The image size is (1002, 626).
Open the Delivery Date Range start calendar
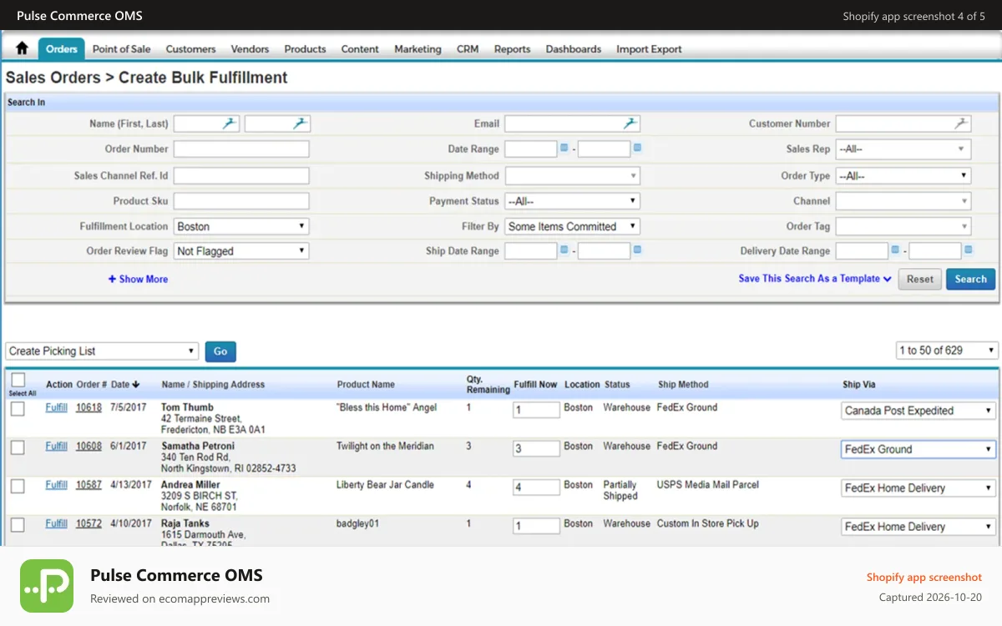click(895, 250)
